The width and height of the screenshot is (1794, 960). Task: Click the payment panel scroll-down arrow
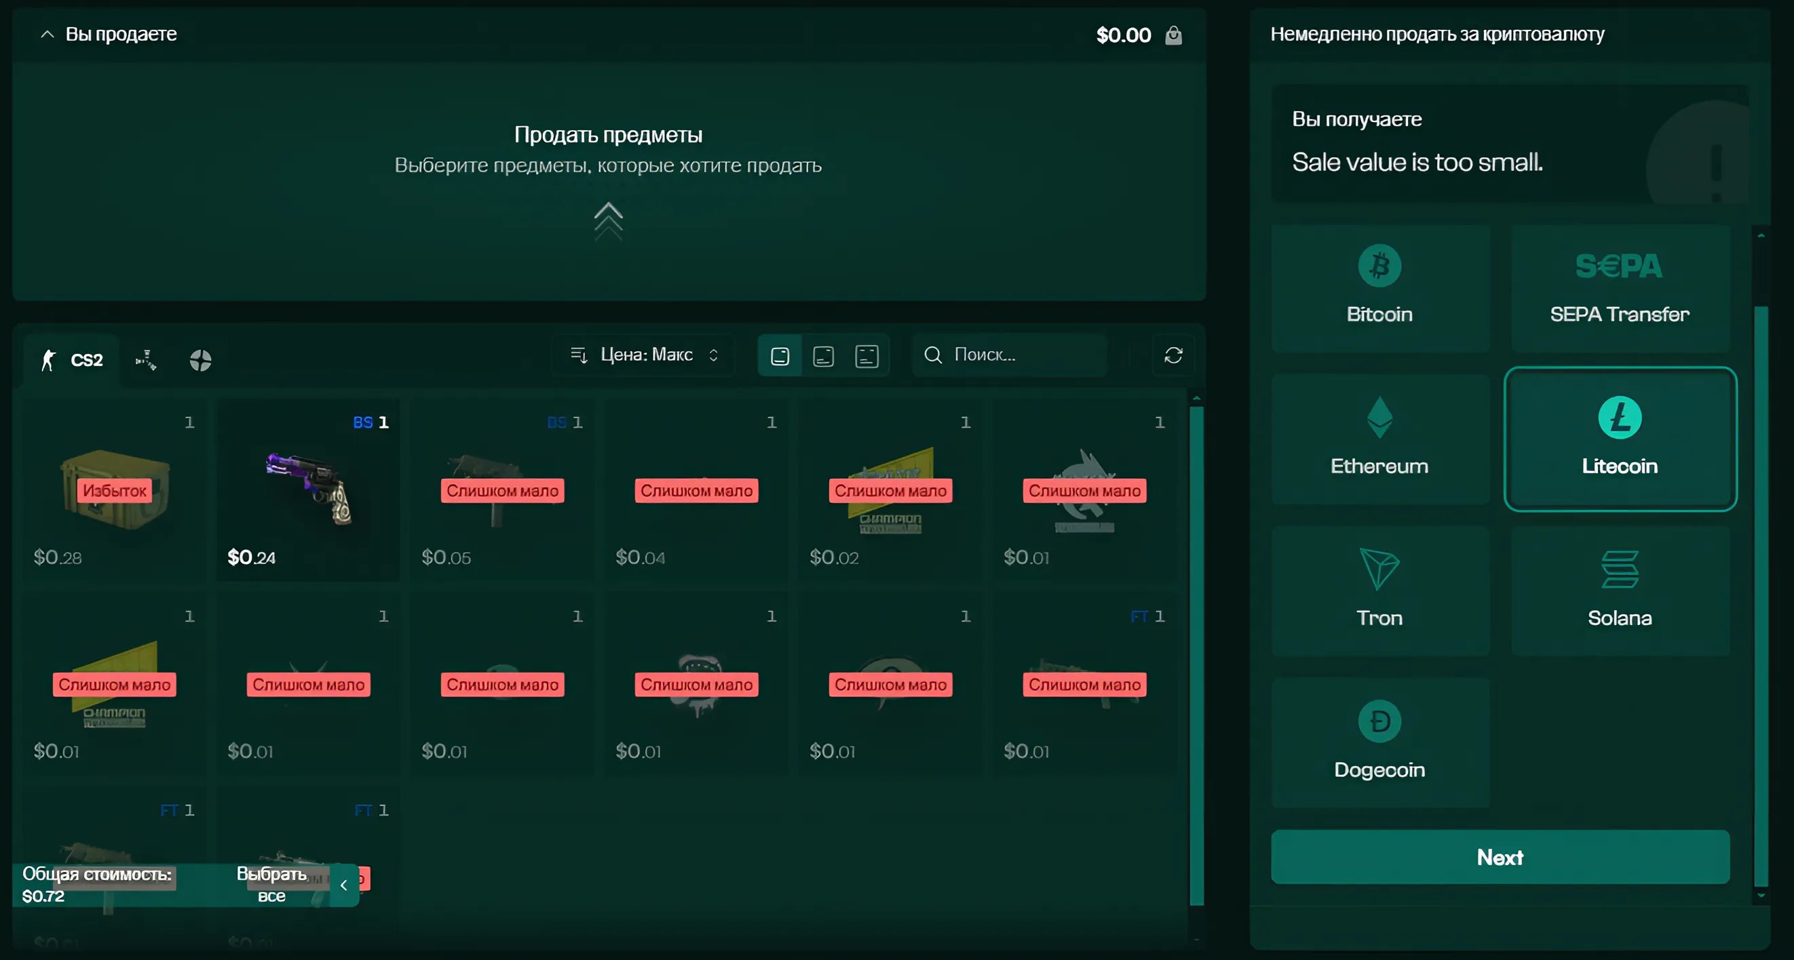tap(1761, 896)
